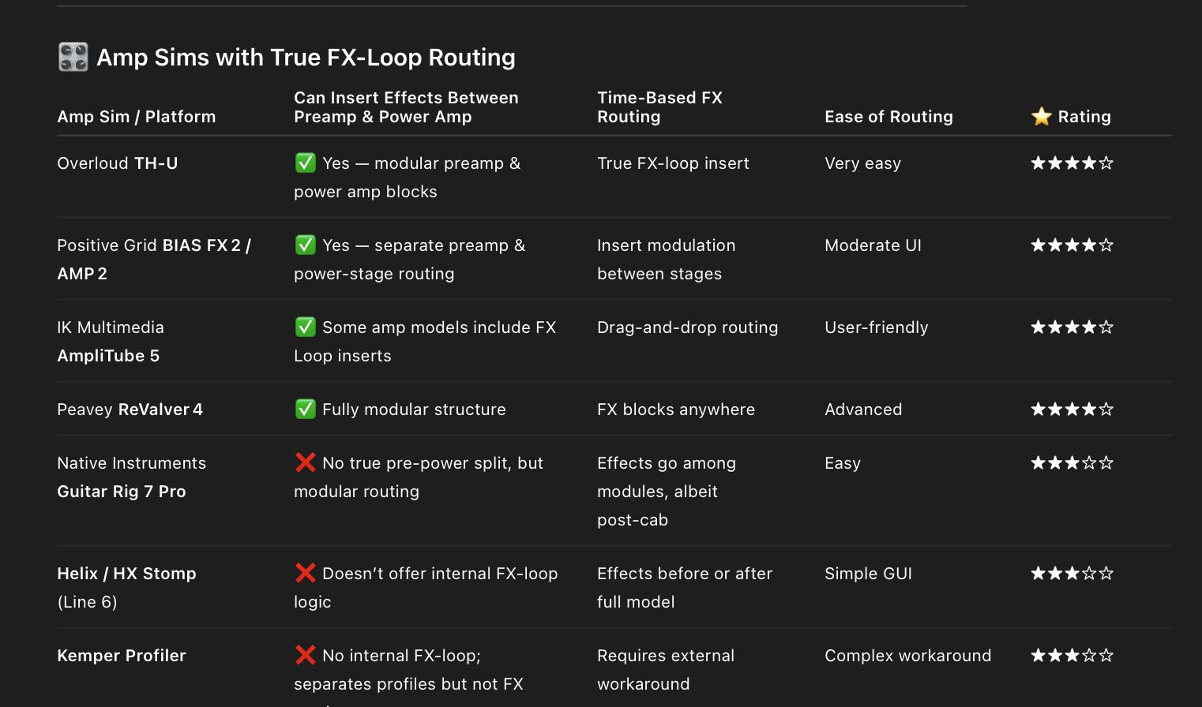Select the Overloud TH-U product name
Screen dimensions: 1202x707
pos(118,163)
